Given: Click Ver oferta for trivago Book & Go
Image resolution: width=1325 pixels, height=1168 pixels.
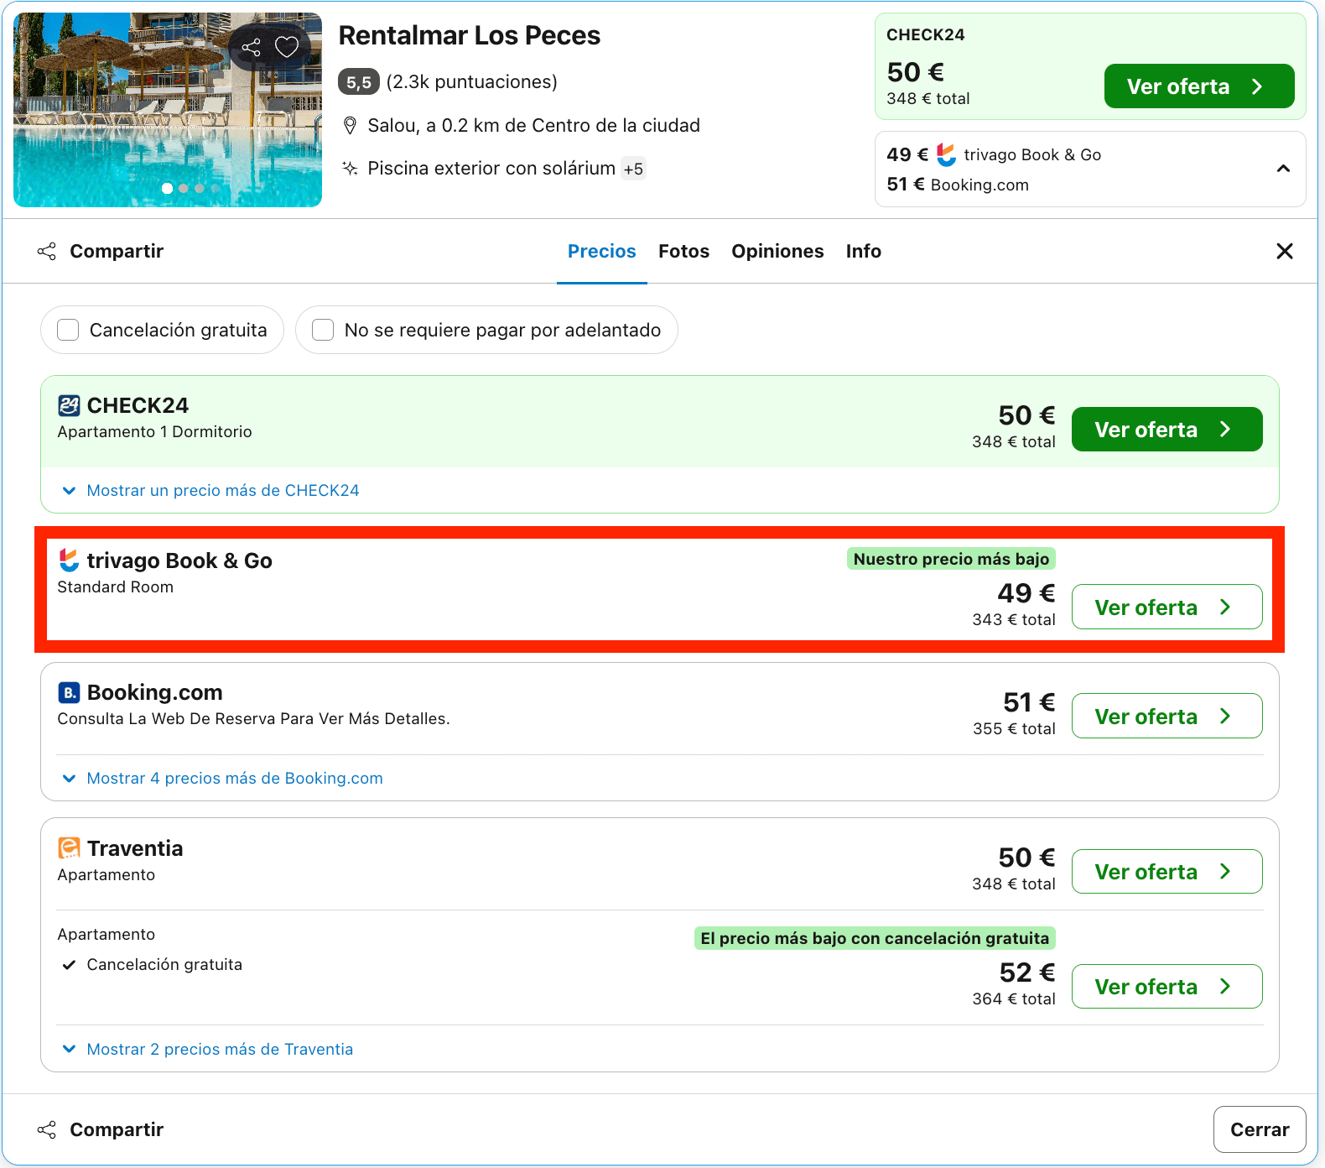Looking at the screenshot, I should pos(1167,607).
